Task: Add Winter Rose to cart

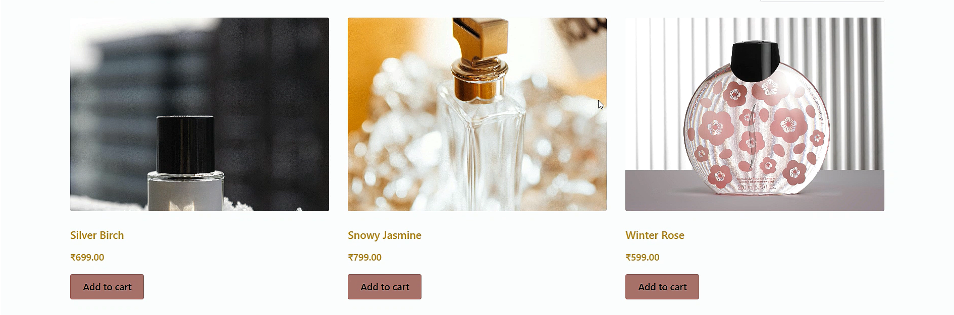Action: pos(662,287)
